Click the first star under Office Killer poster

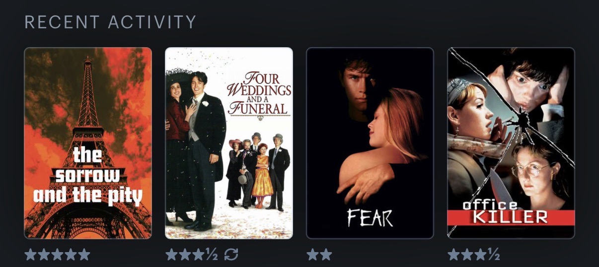[453, 255]
